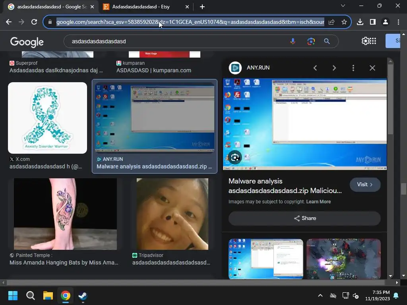407x305 pixels.
Task: Show hidden system tray icons
Action: [x=320, y=295]
